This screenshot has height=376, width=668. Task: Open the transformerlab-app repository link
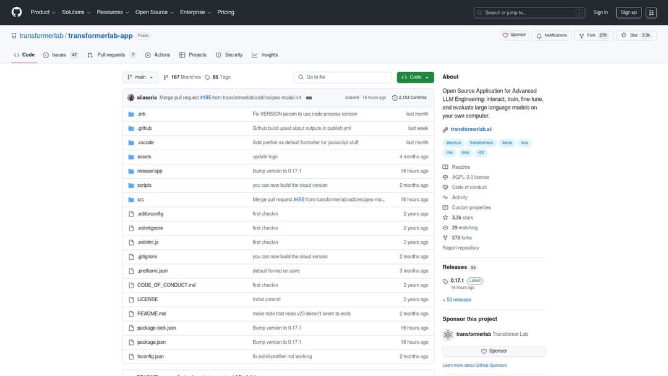coord(101,36)
